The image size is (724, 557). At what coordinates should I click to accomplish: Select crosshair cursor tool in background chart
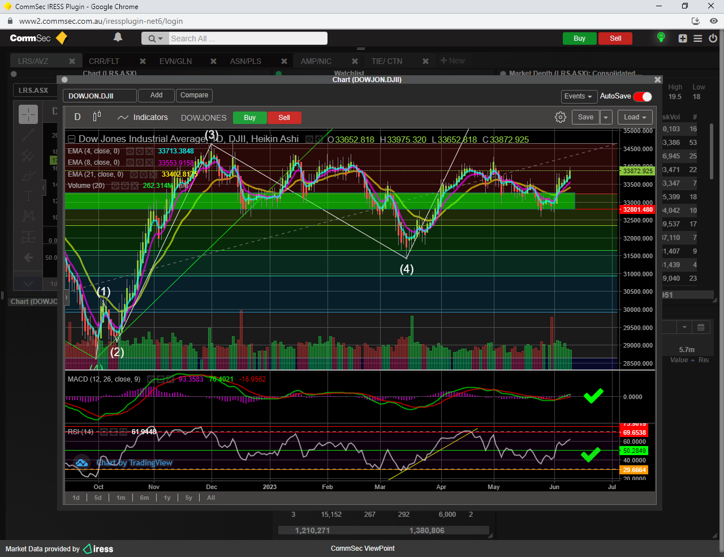coord(28,114)
